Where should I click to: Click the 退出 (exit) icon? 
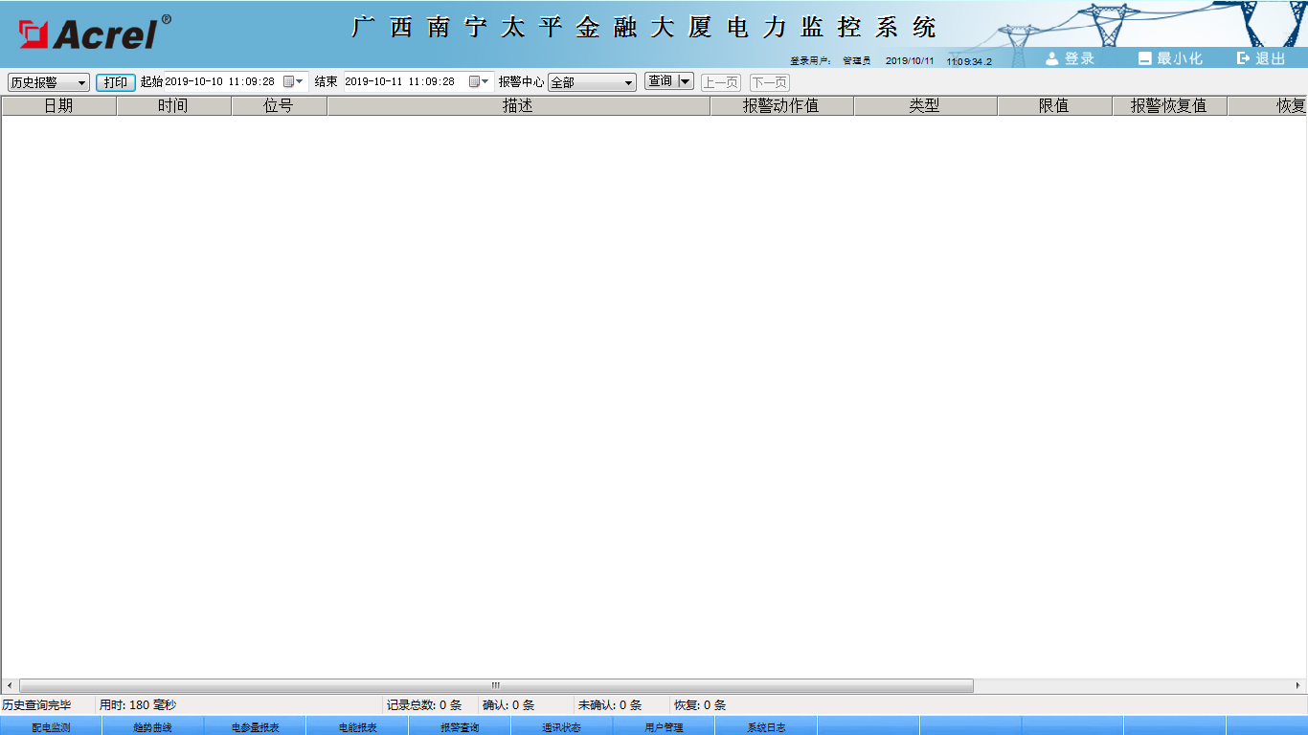1243,58
